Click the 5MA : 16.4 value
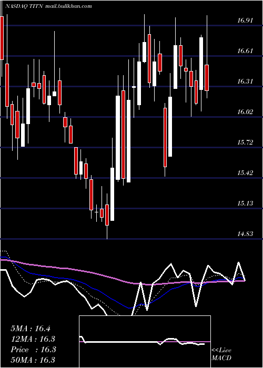The image size is (263, 368). [x=31, y=329]
